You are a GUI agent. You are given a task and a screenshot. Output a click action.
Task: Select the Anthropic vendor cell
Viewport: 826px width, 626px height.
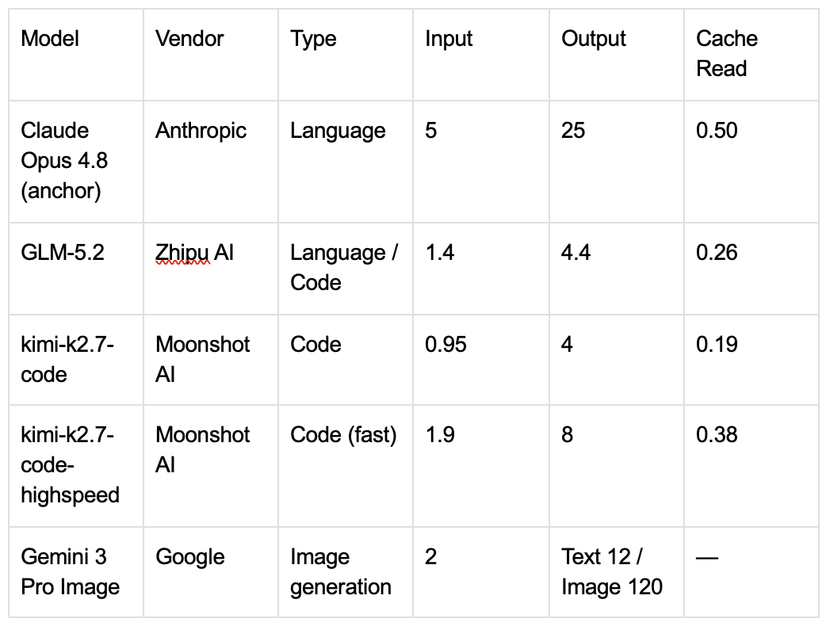(x=211, y=161)
